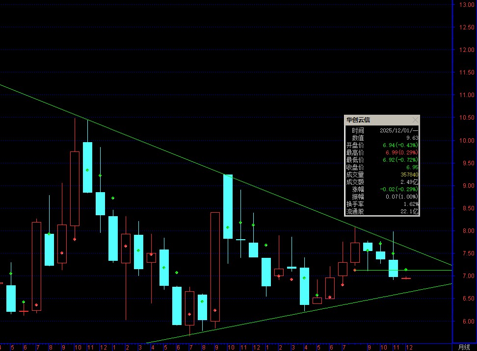Click the 10.00 price axis label
The height and width of the screenshot is (351, 477).
point(467,140)
